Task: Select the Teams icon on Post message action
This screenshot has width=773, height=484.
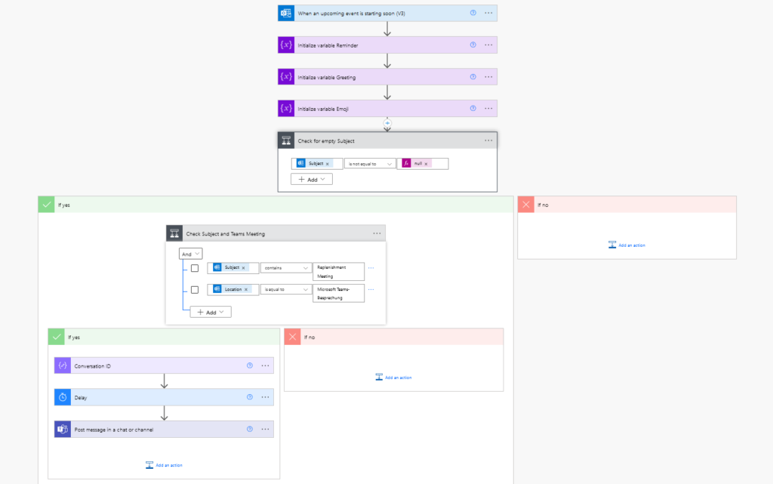Action: pyautogui.click(x=62, y=429)
